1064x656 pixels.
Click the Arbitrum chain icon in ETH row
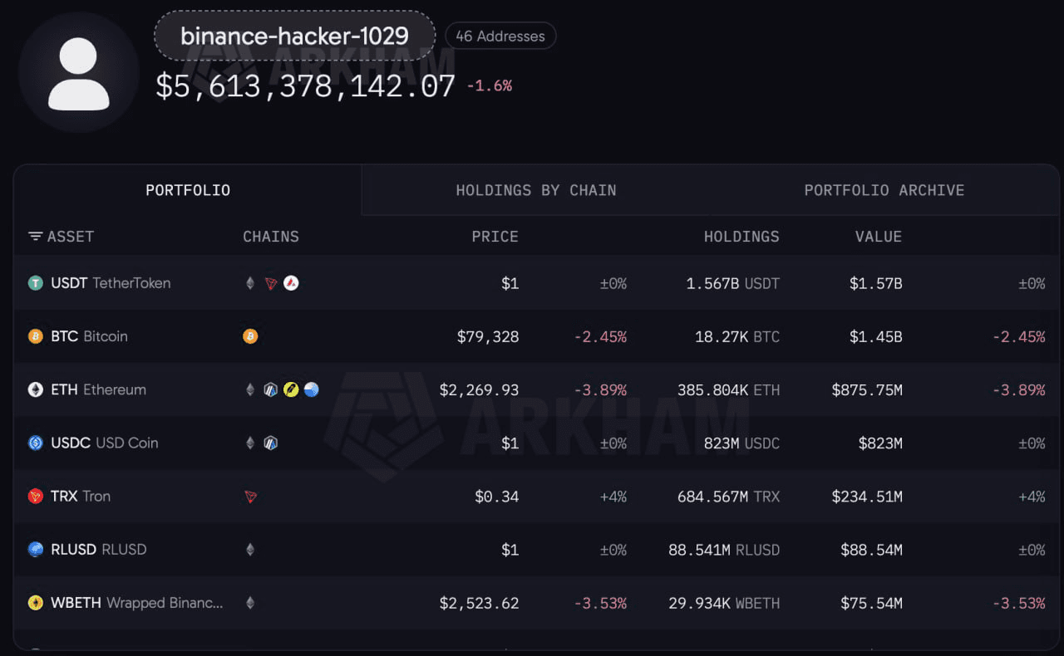click(270, 389)
